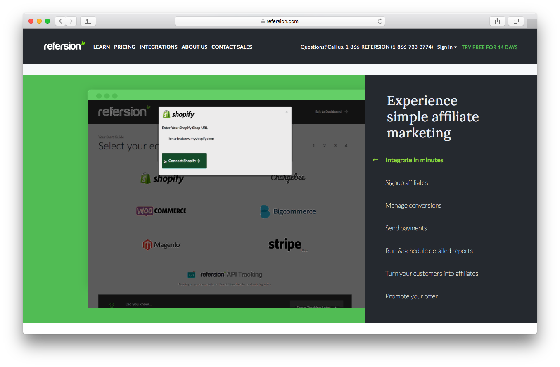Open the PRICING page link
This screenshot has height=367, width=560.
125,47
